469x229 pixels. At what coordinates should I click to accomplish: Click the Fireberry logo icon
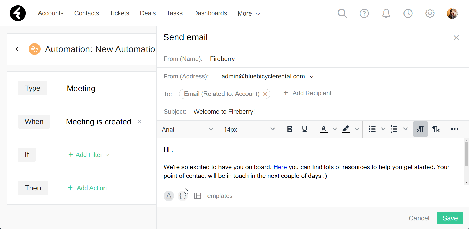click(x=18, y=13)
